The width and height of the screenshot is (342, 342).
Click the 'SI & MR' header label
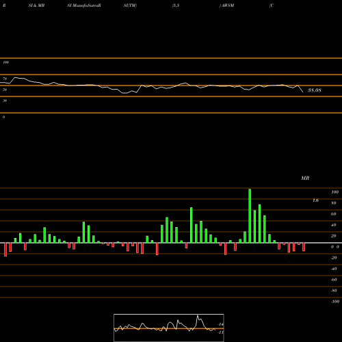(x=36, y=5)
